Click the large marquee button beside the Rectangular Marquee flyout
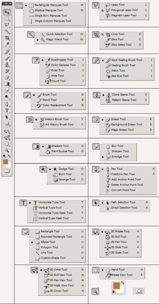 19,6
